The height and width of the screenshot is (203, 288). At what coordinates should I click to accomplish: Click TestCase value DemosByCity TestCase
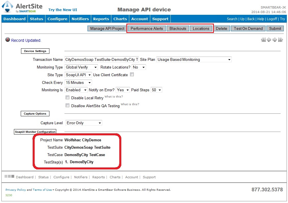pyautogui.click(x=85, y=155)
